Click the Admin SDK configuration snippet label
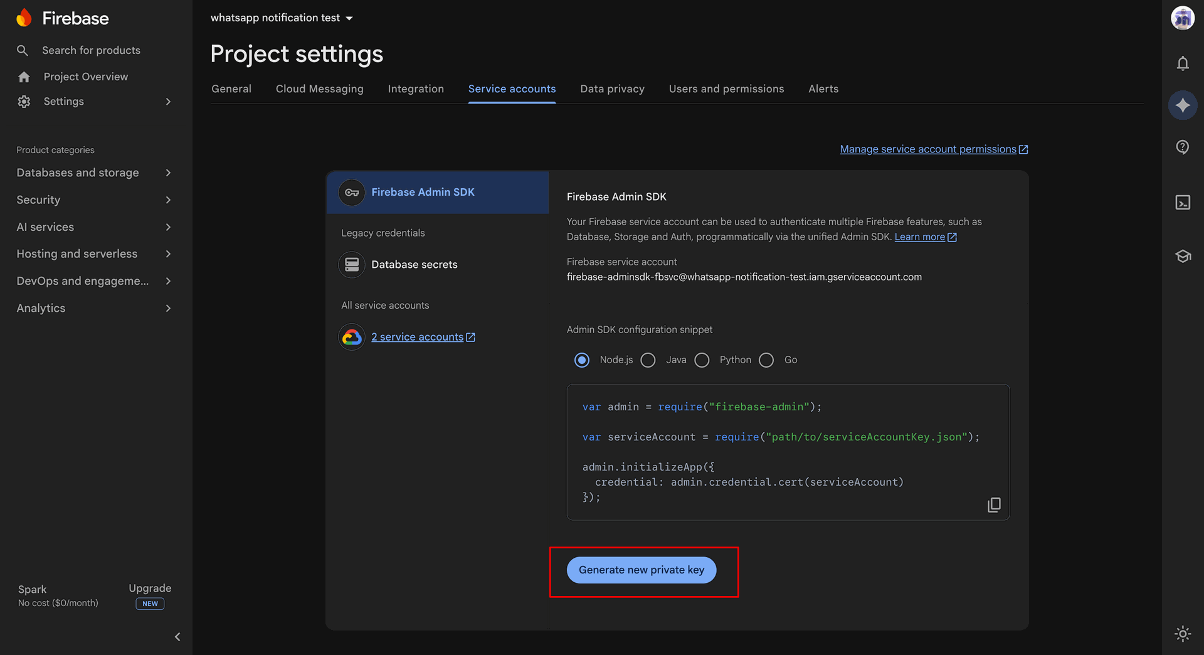 pos(640,330)
